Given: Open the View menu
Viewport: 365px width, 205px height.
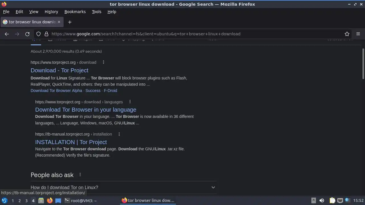Looking at the screenshot, I should [x=34, y=12].
